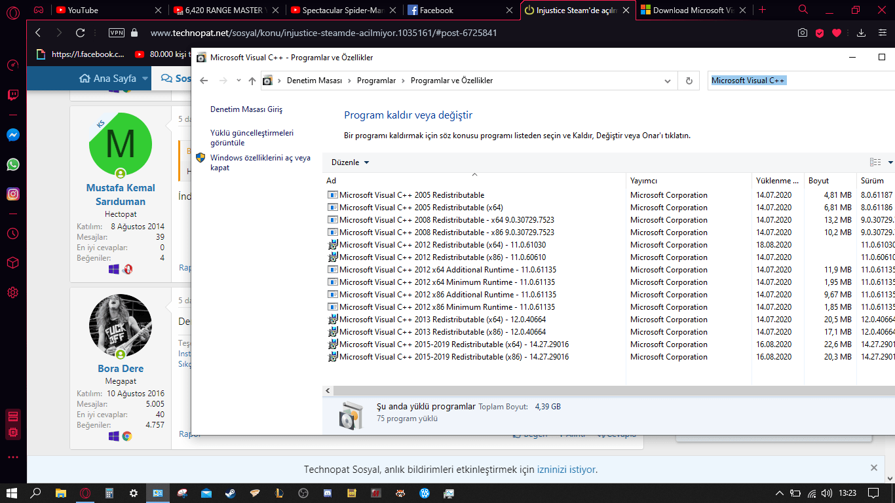Image resolution: width=895 pixels, height=503 pixels.
Task: Search tabs with Opera magnifier icon
Action: tap(803, 10)
